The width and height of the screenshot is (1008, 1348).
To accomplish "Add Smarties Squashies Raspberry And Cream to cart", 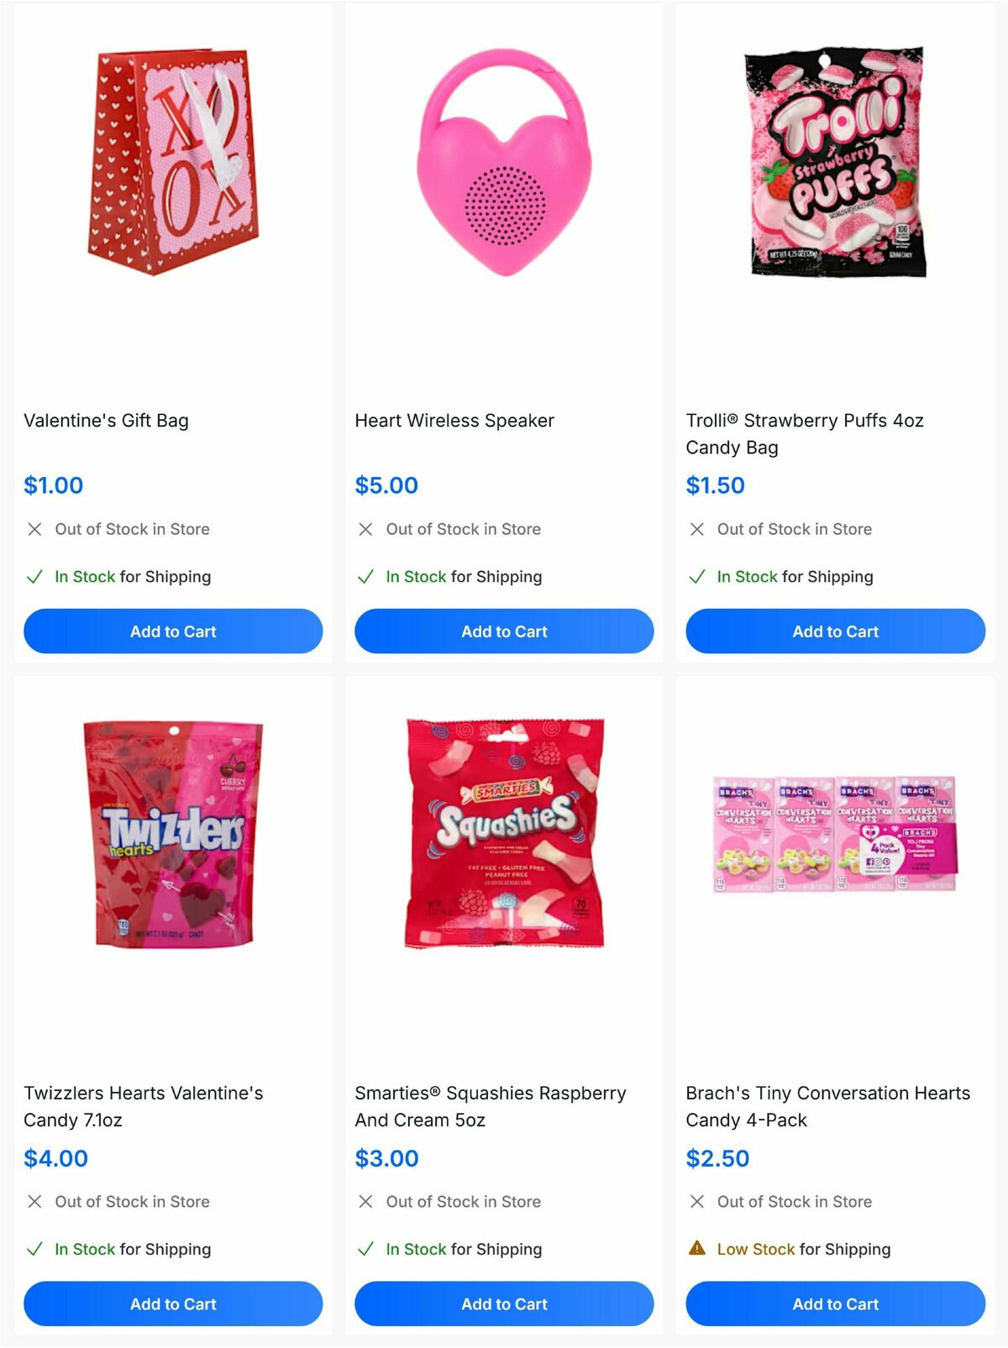I will (503, 1303).
